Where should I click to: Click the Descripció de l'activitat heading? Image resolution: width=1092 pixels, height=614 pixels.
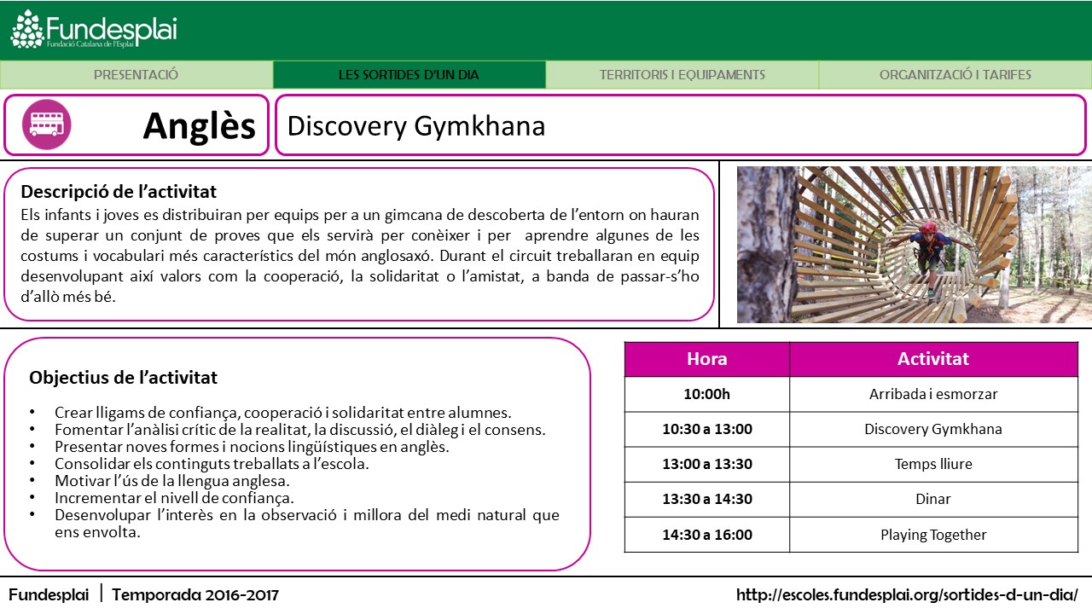[x=119, y=191]
